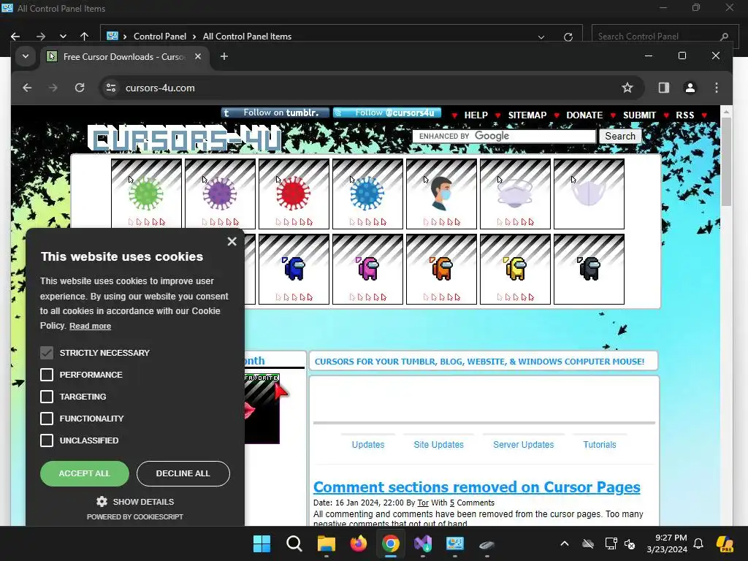Open the Read more cookie policy link
Viewport: 748px width, 561px height.
click(90, 326)
